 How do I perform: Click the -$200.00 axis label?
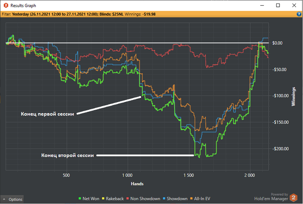pyautogui.click(x=280, y=149)
